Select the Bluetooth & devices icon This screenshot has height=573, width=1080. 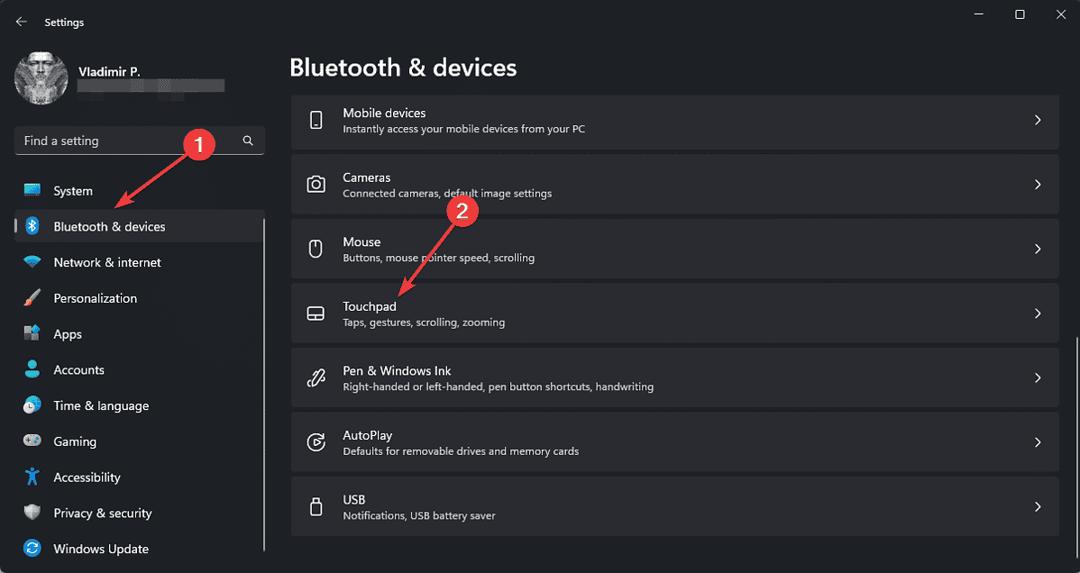tap(32, 226)
